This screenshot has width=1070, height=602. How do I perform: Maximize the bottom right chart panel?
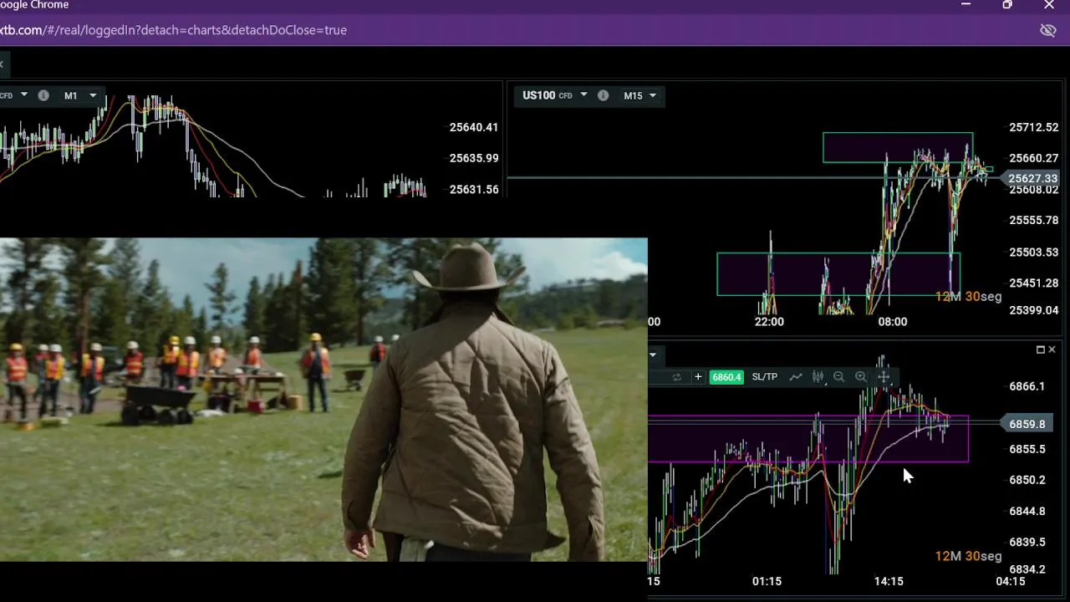click(x=1040, y=349)
